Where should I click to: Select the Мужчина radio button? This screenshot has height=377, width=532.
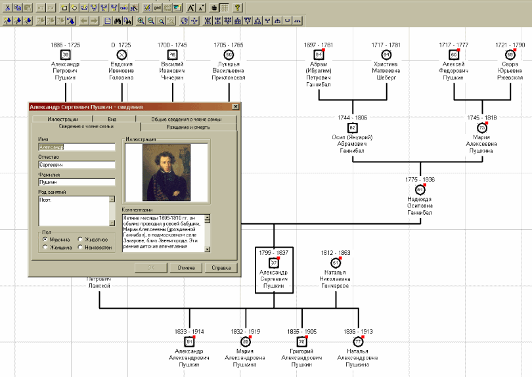point(45,240)
